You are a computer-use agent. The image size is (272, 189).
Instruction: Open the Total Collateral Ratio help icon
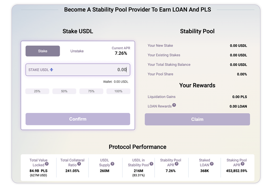[x=79, y=164]
